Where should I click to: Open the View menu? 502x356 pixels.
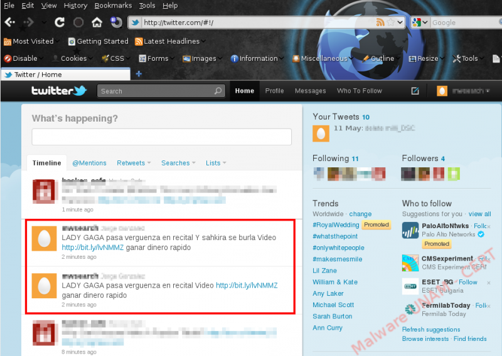(49, 6)
